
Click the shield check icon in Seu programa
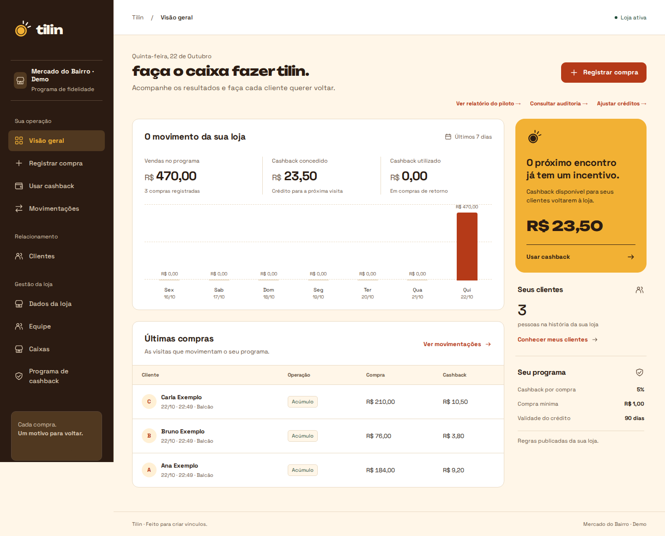click(x=640, y=372)
